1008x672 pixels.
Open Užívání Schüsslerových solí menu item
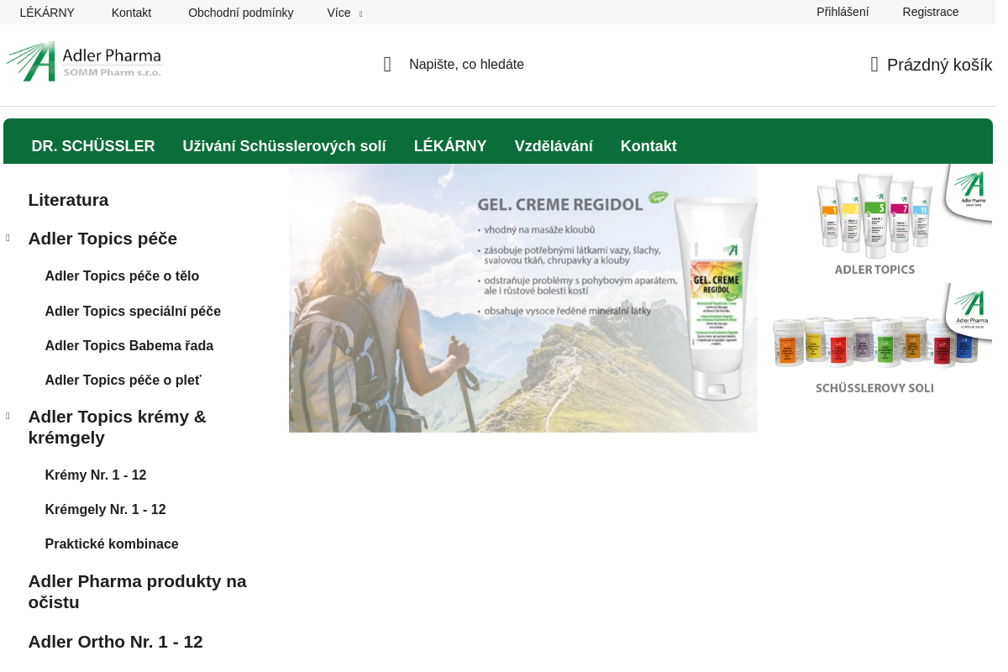[285, 146]
